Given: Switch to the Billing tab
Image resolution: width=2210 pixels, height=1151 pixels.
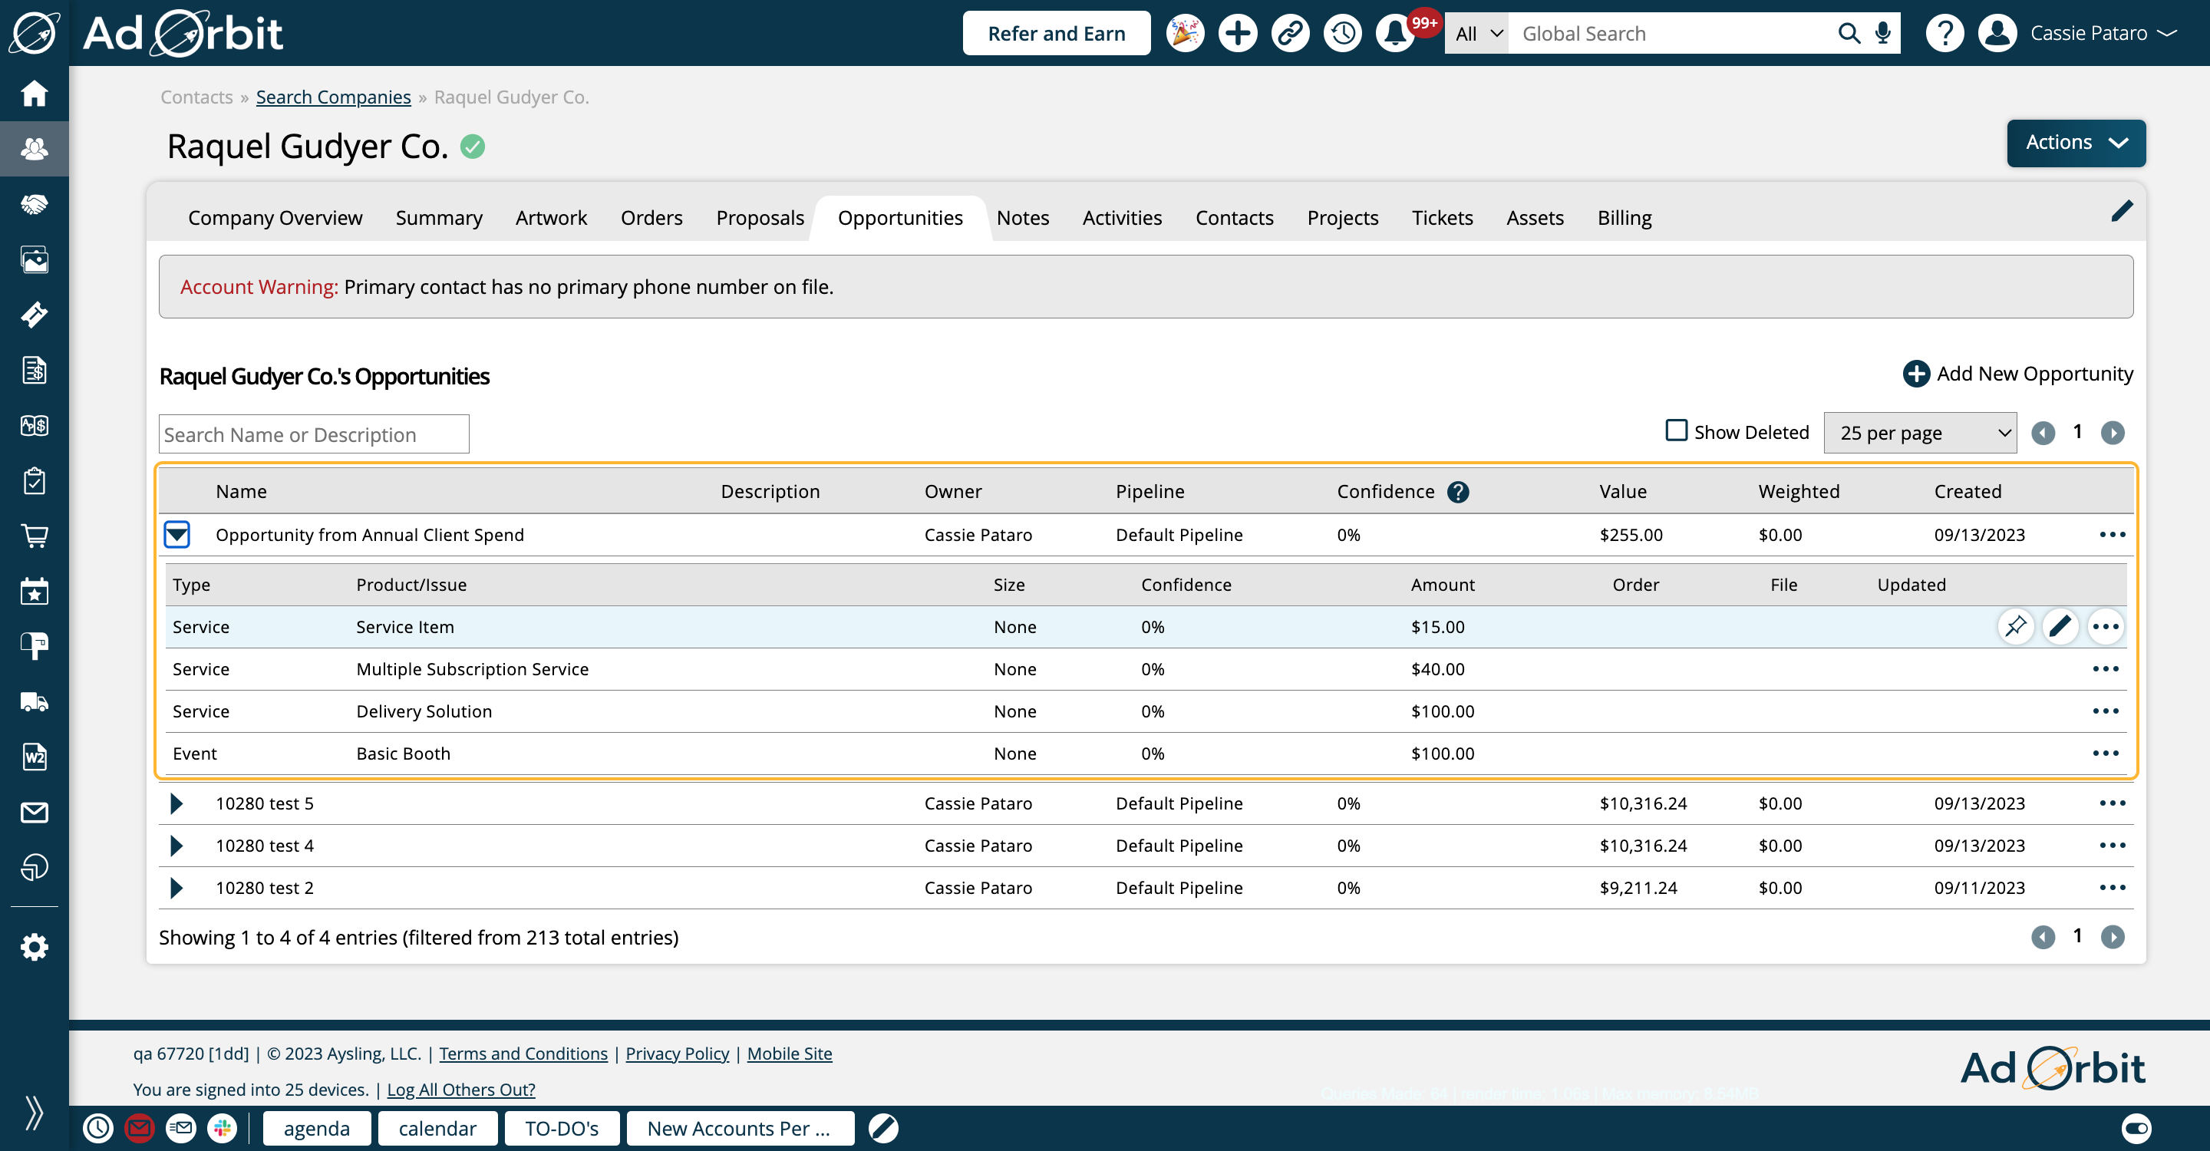Looking at the screenshot, I should click(x=1624, y=218).
